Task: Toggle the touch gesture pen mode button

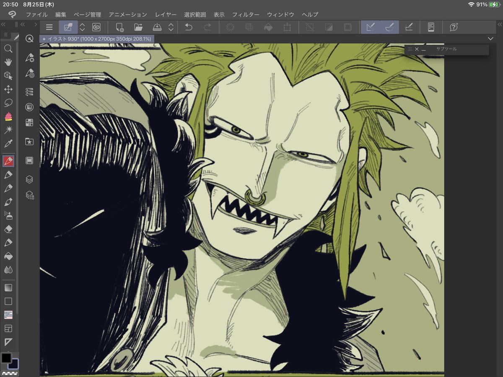Action: 68,27
